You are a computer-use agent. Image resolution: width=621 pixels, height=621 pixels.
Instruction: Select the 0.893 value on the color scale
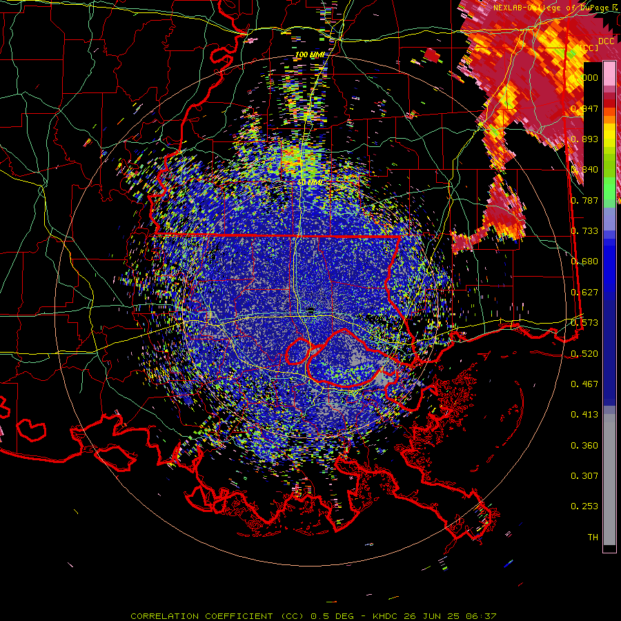pos(584,139)
